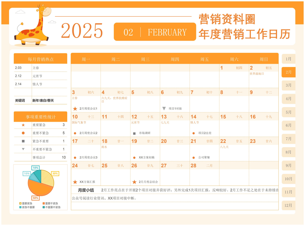The image size is (305, 226).
Task: Click the 2.12 元宵节 hotspot row
Action: click(40, 76)
